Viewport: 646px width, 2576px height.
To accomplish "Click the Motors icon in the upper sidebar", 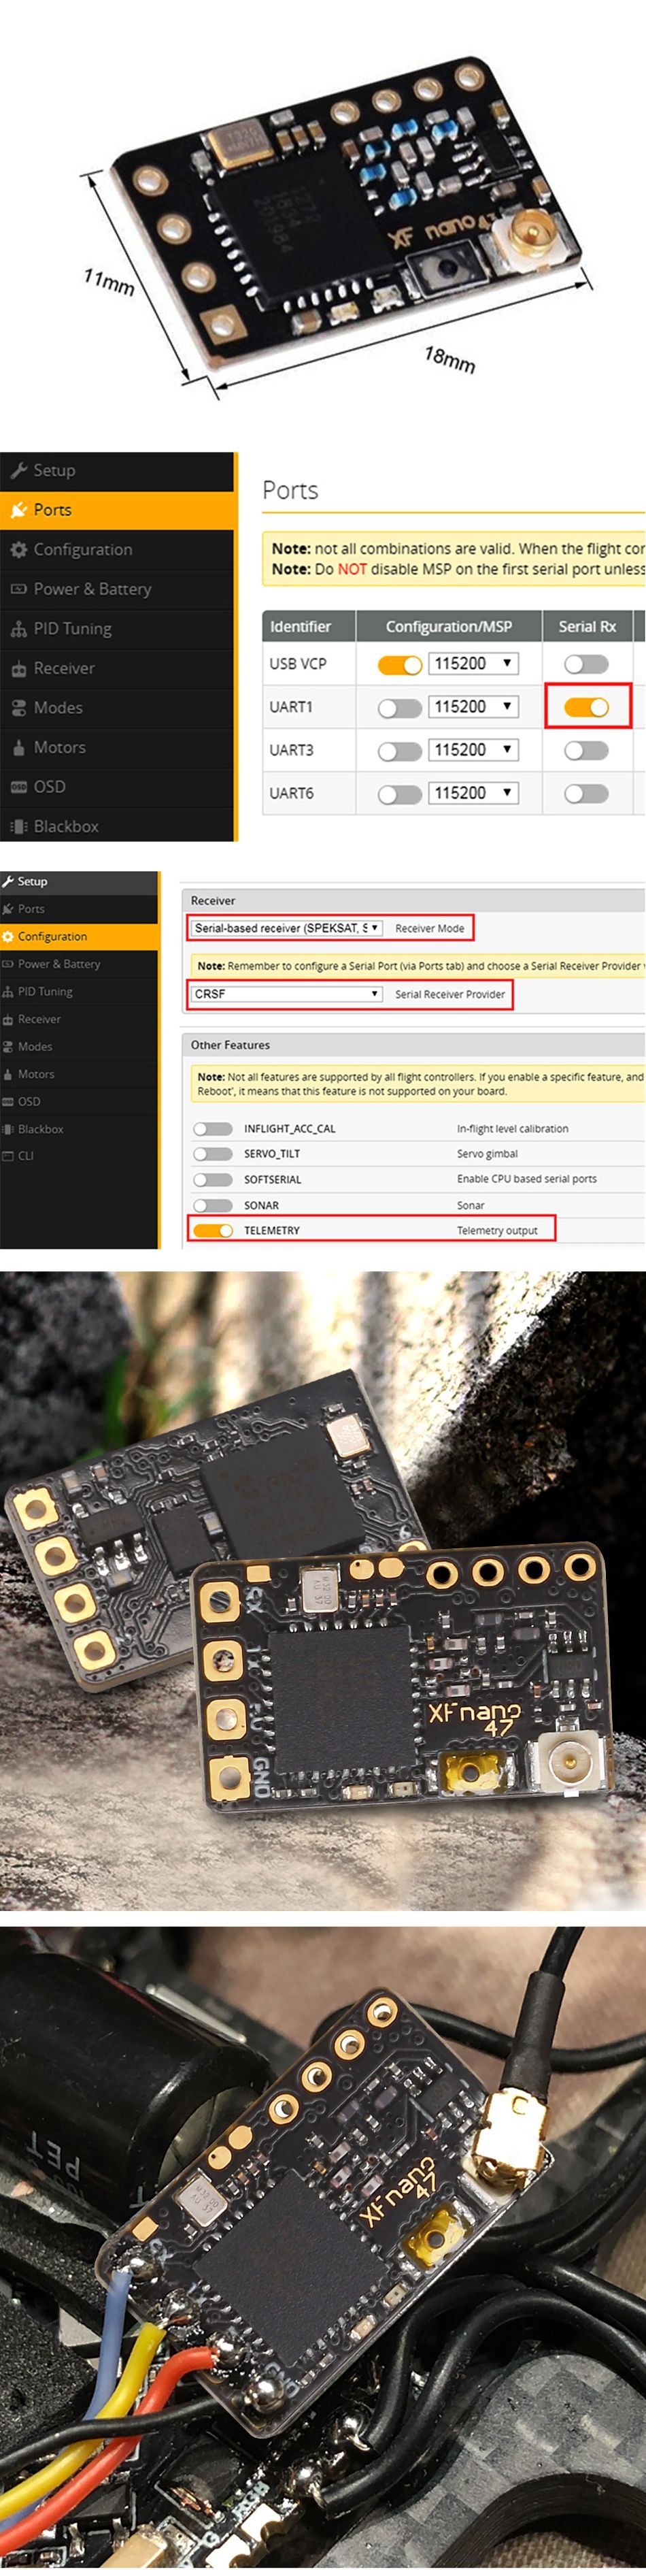I will (x=18, y=747).
